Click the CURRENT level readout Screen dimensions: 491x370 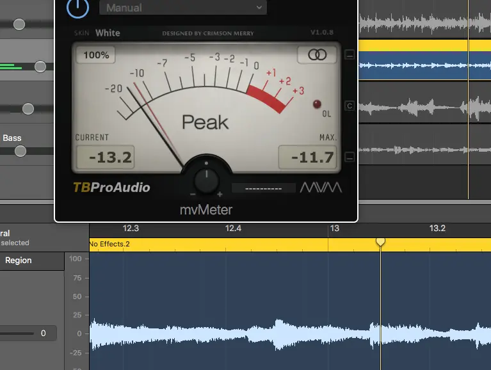click(106, 157)
